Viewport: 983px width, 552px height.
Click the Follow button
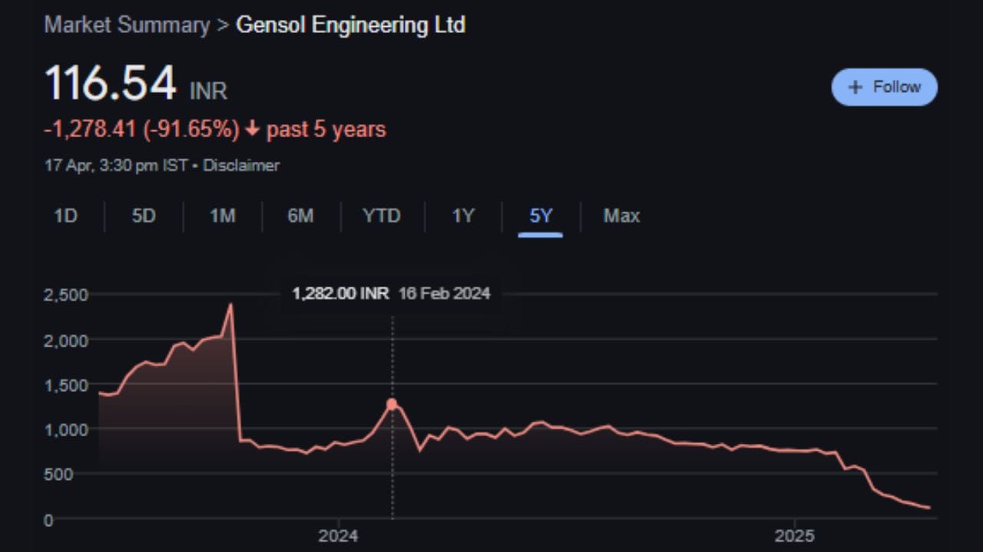(884, 87)
